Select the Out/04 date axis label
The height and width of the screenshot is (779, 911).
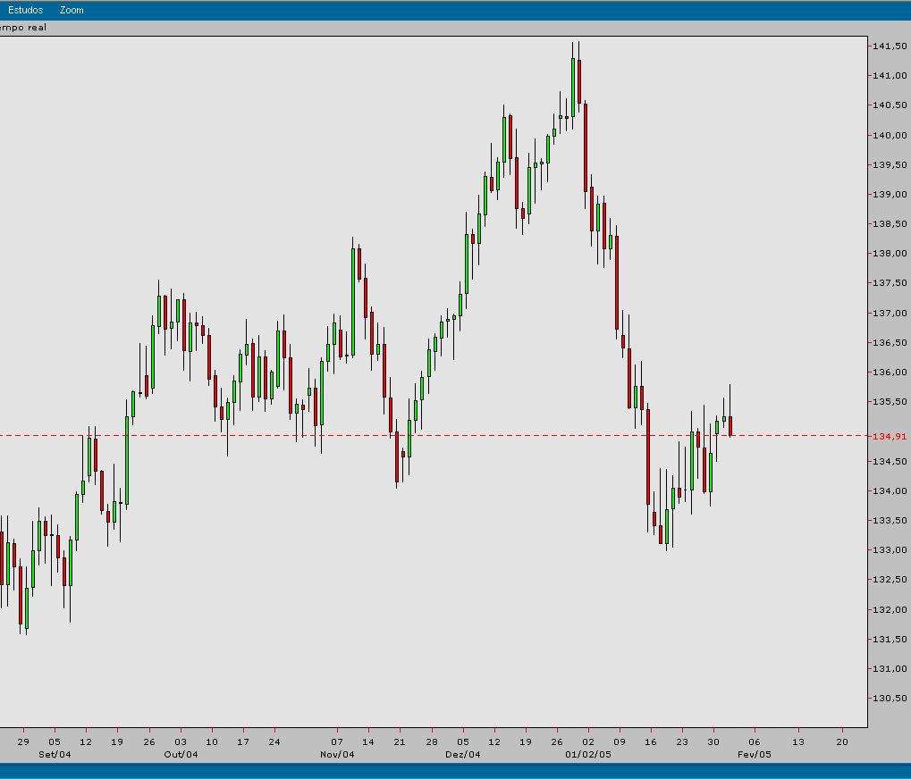click(x=181, y=753)
